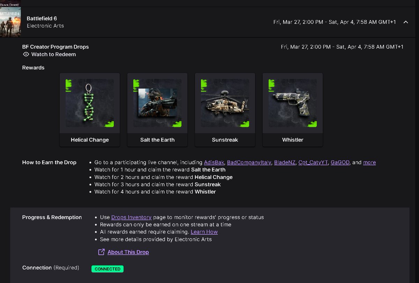Click the Whistler pistol reward image
This screenshot has height=283, width=419.
click(293, 103)
